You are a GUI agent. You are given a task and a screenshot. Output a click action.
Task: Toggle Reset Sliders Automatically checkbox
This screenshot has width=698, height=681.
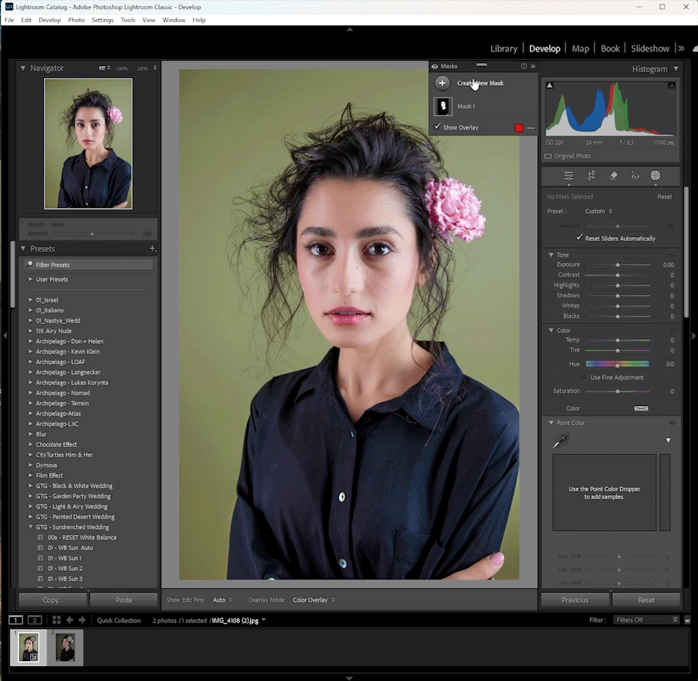pos(579,238)
